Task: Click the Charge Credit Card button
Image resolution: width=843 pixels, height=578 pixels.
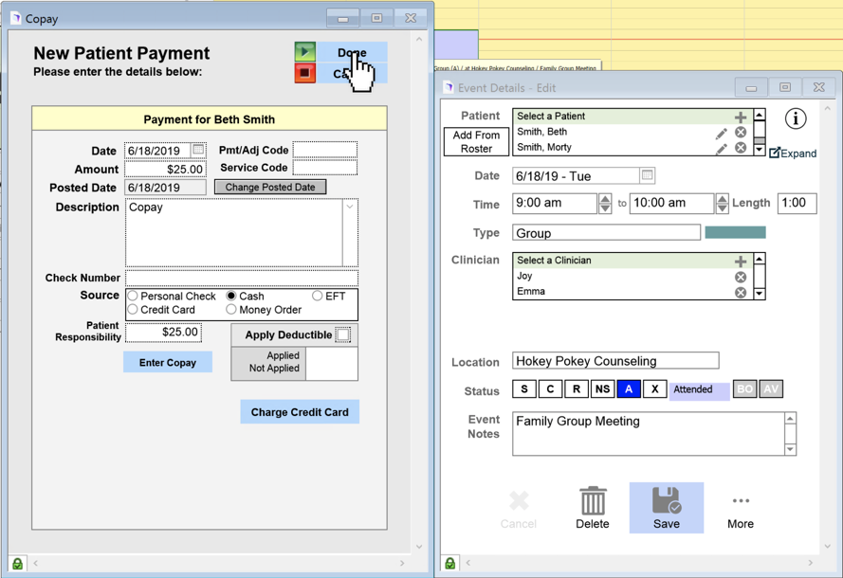Action: 300,412
